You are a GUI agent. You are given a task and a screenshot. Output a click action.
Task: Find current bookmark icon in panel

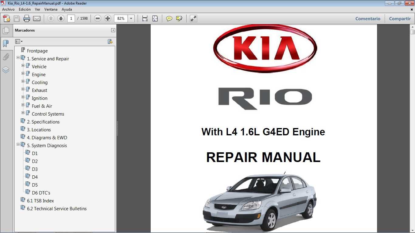pos(110,42)
